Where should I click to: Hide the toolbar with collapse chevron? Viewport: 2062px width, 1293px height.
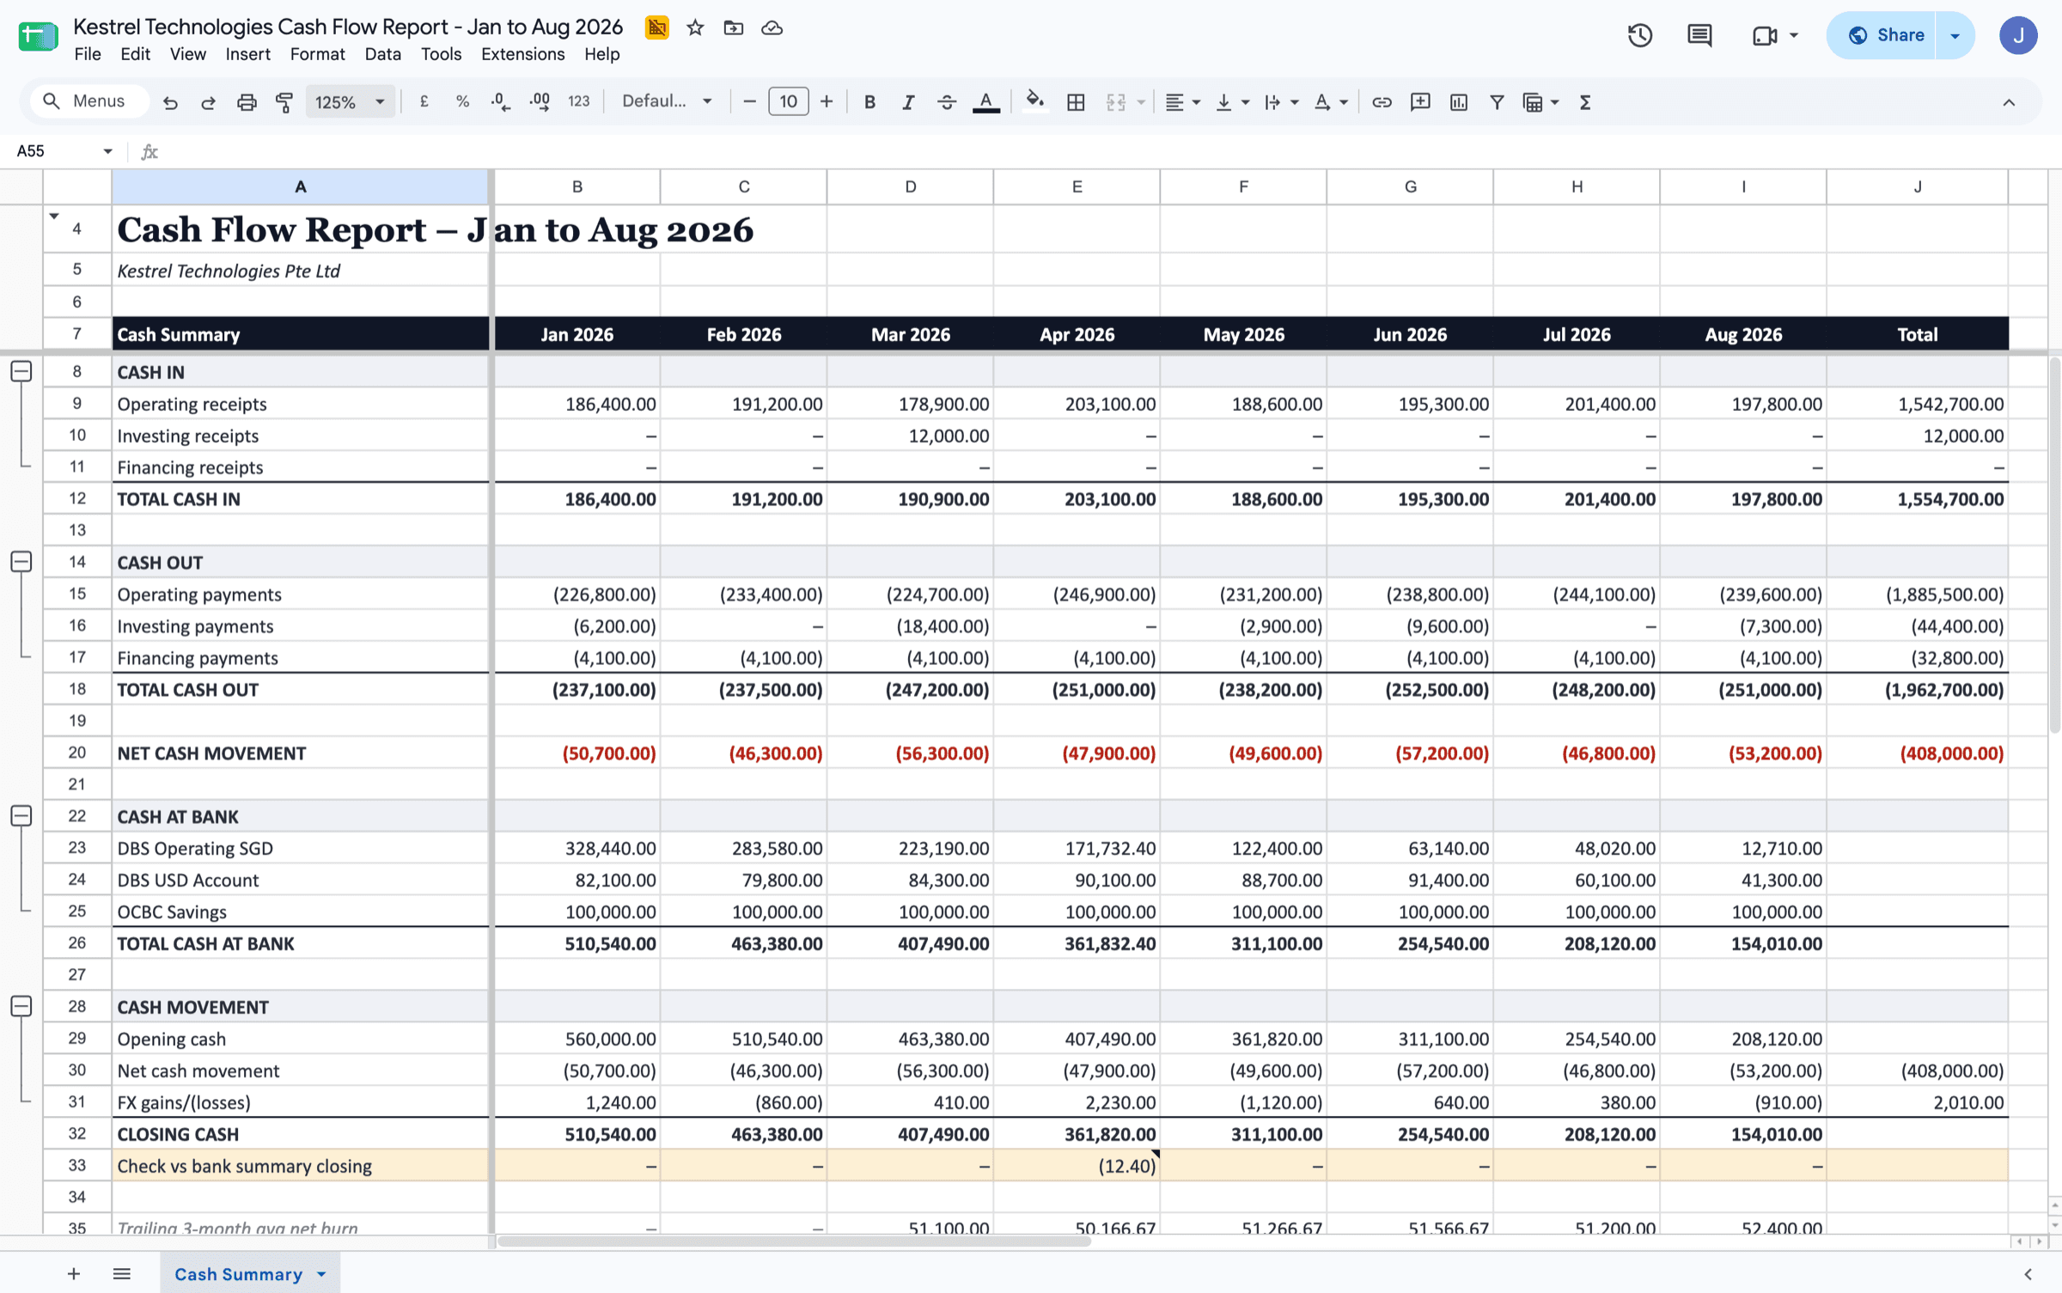(2009, 102)
